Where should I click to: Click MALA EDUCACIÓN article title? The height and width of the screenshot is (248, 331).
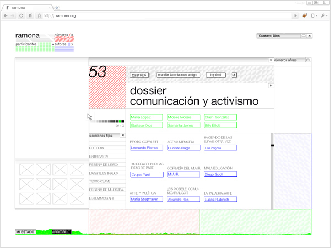pyautogui.click(x=218, y=168)
